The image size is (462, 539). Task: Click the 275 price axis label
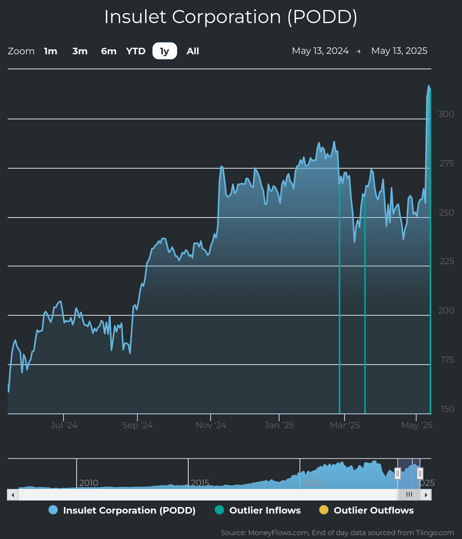click(447, 164)
